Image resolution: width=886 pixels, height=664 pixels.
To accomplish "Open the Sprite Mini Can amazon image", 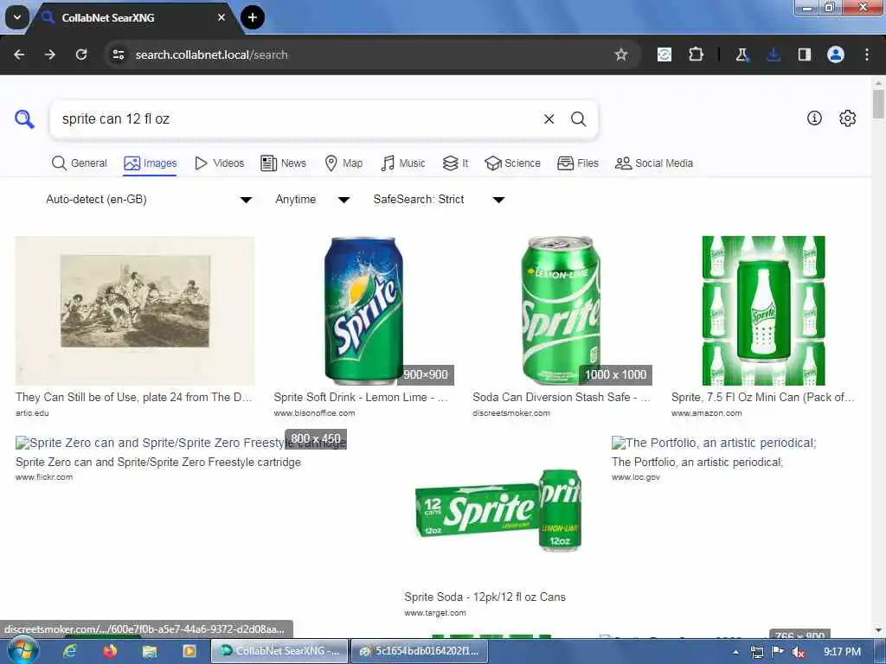I will click(x=763, y=310).
